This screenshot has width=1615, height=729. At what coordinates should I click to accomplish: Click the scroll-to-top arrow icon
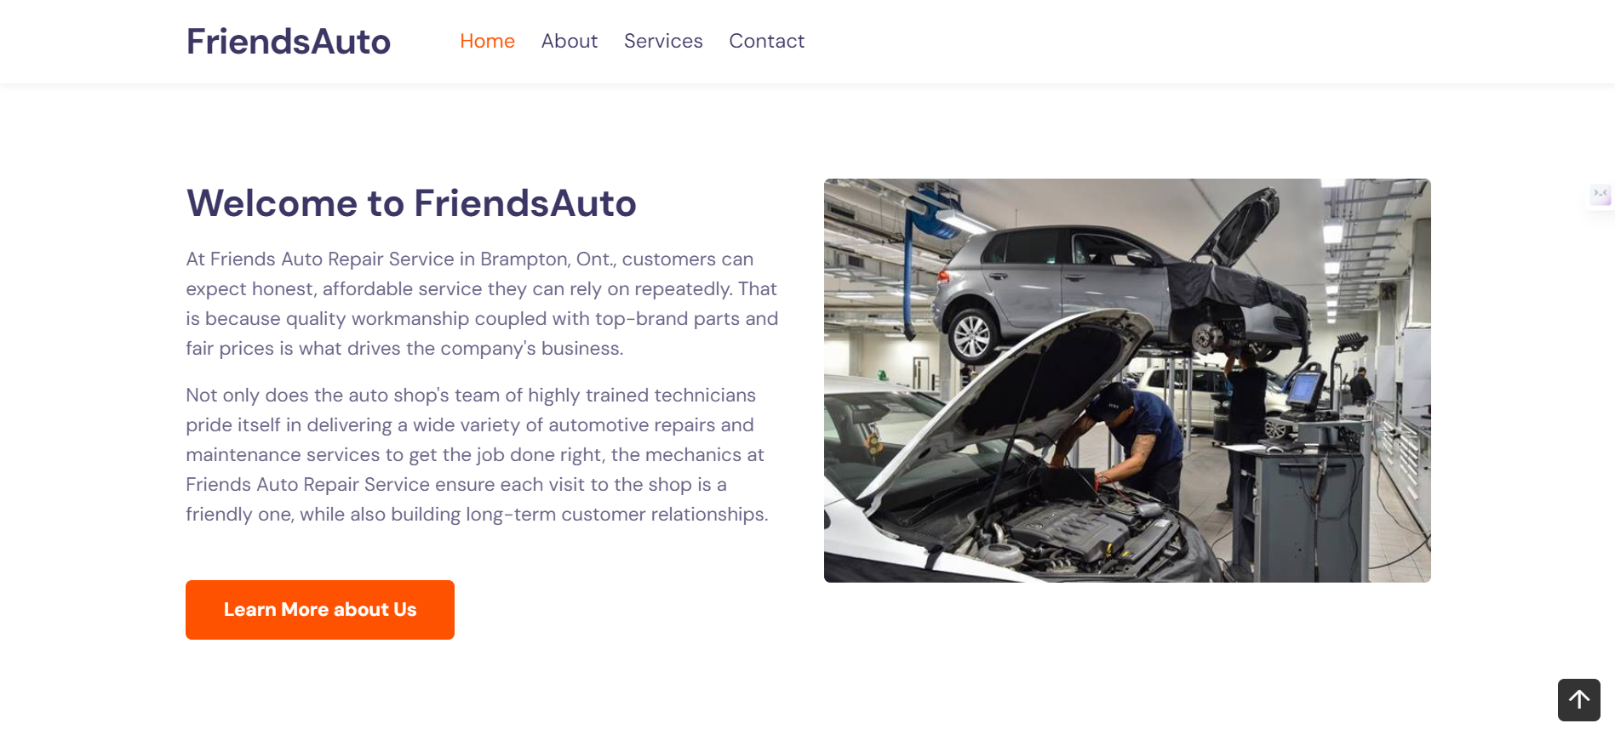(x=1578, y=699)
